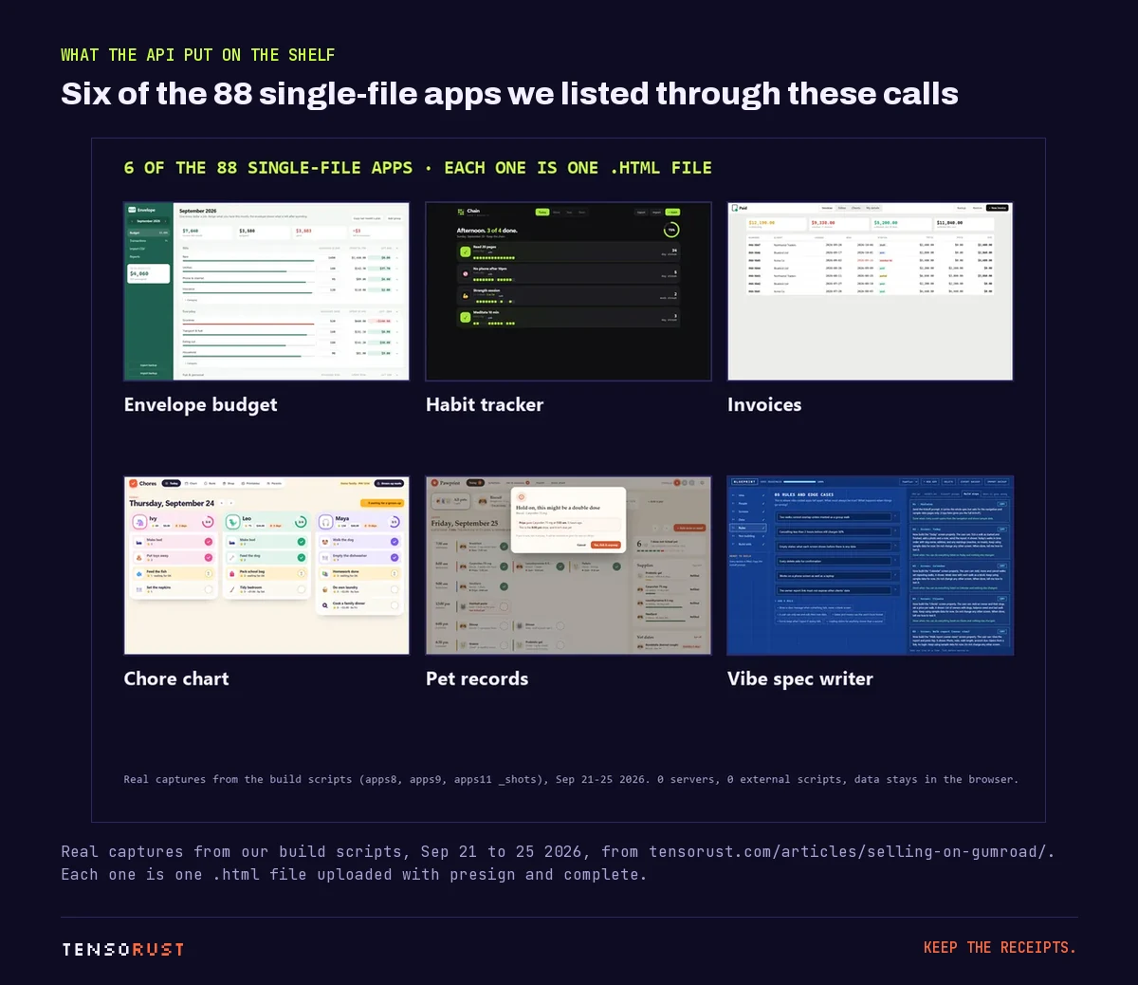Click the Pack school bag chore icon
This screenshot has width=1138, height=985.
(x=232, y=573)
